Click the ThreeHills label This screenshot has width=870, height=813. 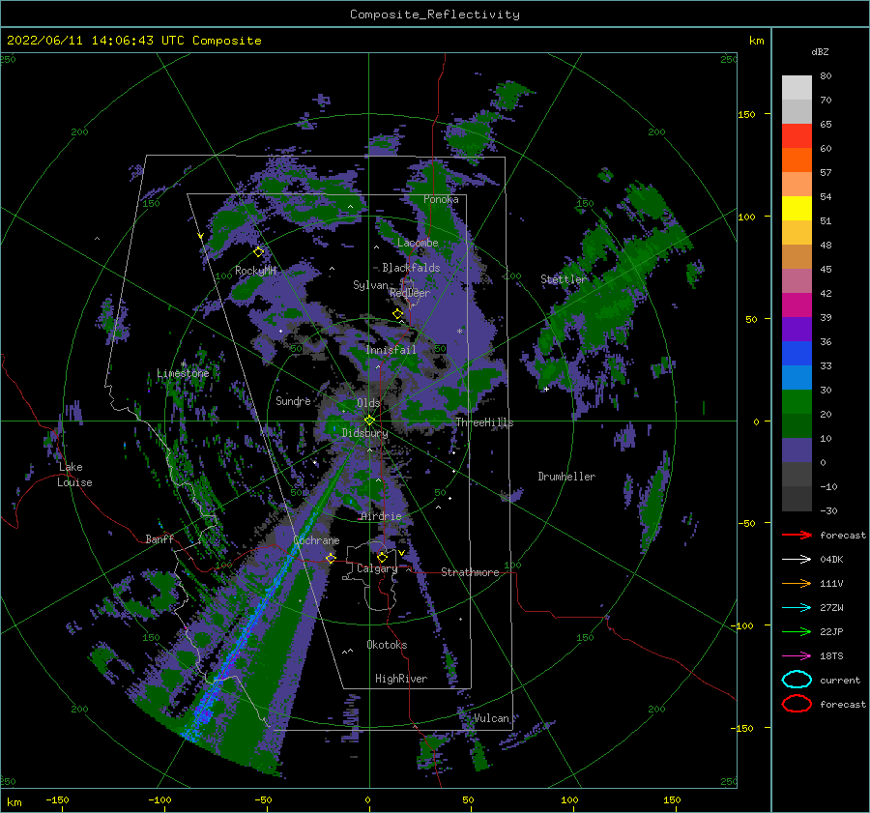point(484,422)
